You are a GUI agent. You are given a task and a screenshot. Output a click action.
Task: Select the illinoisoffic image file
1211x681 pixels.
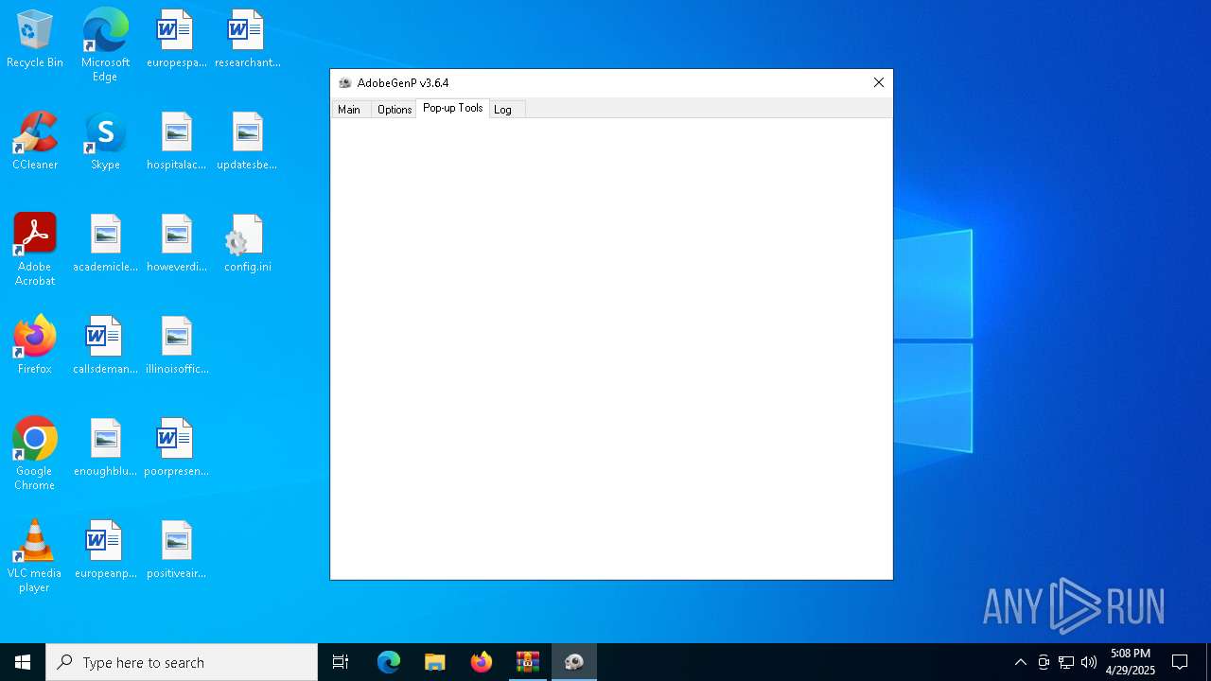(176, 346)
